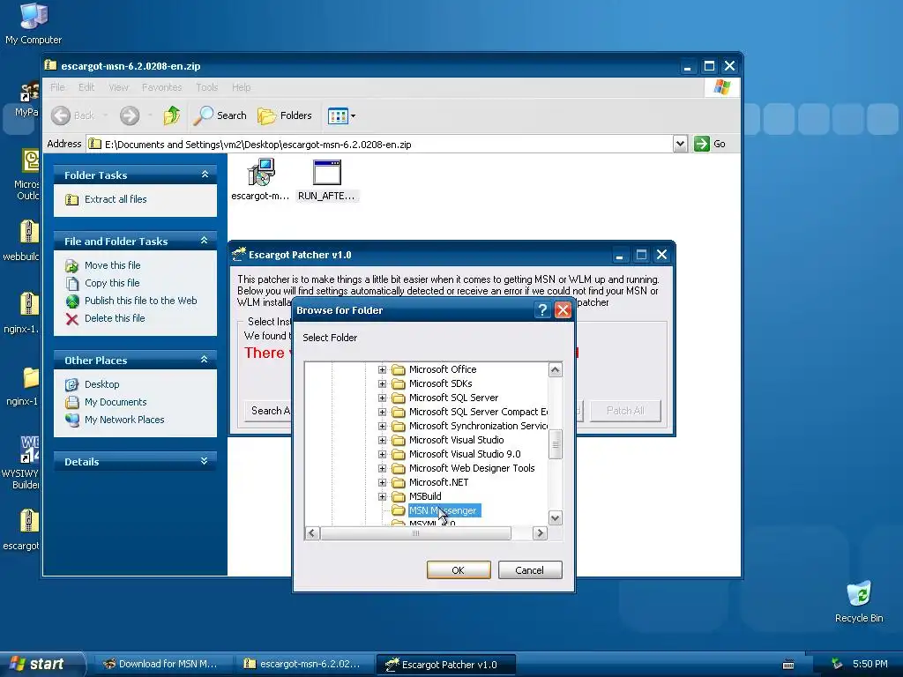The height and width of the screenshot is (677, 903).
Task: Open the File menu
Action: tap(57, 87)
